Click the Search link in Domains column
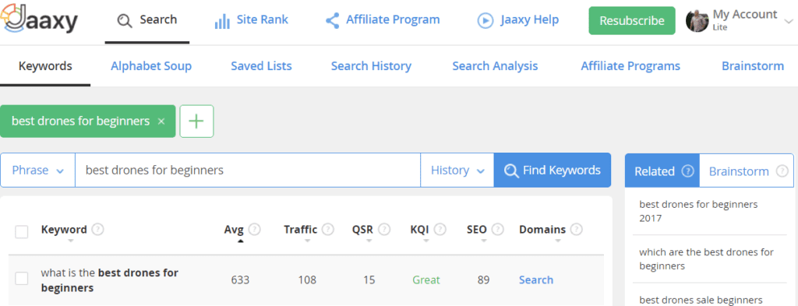Viewport: 798px width, 306px height. pyautogui.click(x=536, y=280)
